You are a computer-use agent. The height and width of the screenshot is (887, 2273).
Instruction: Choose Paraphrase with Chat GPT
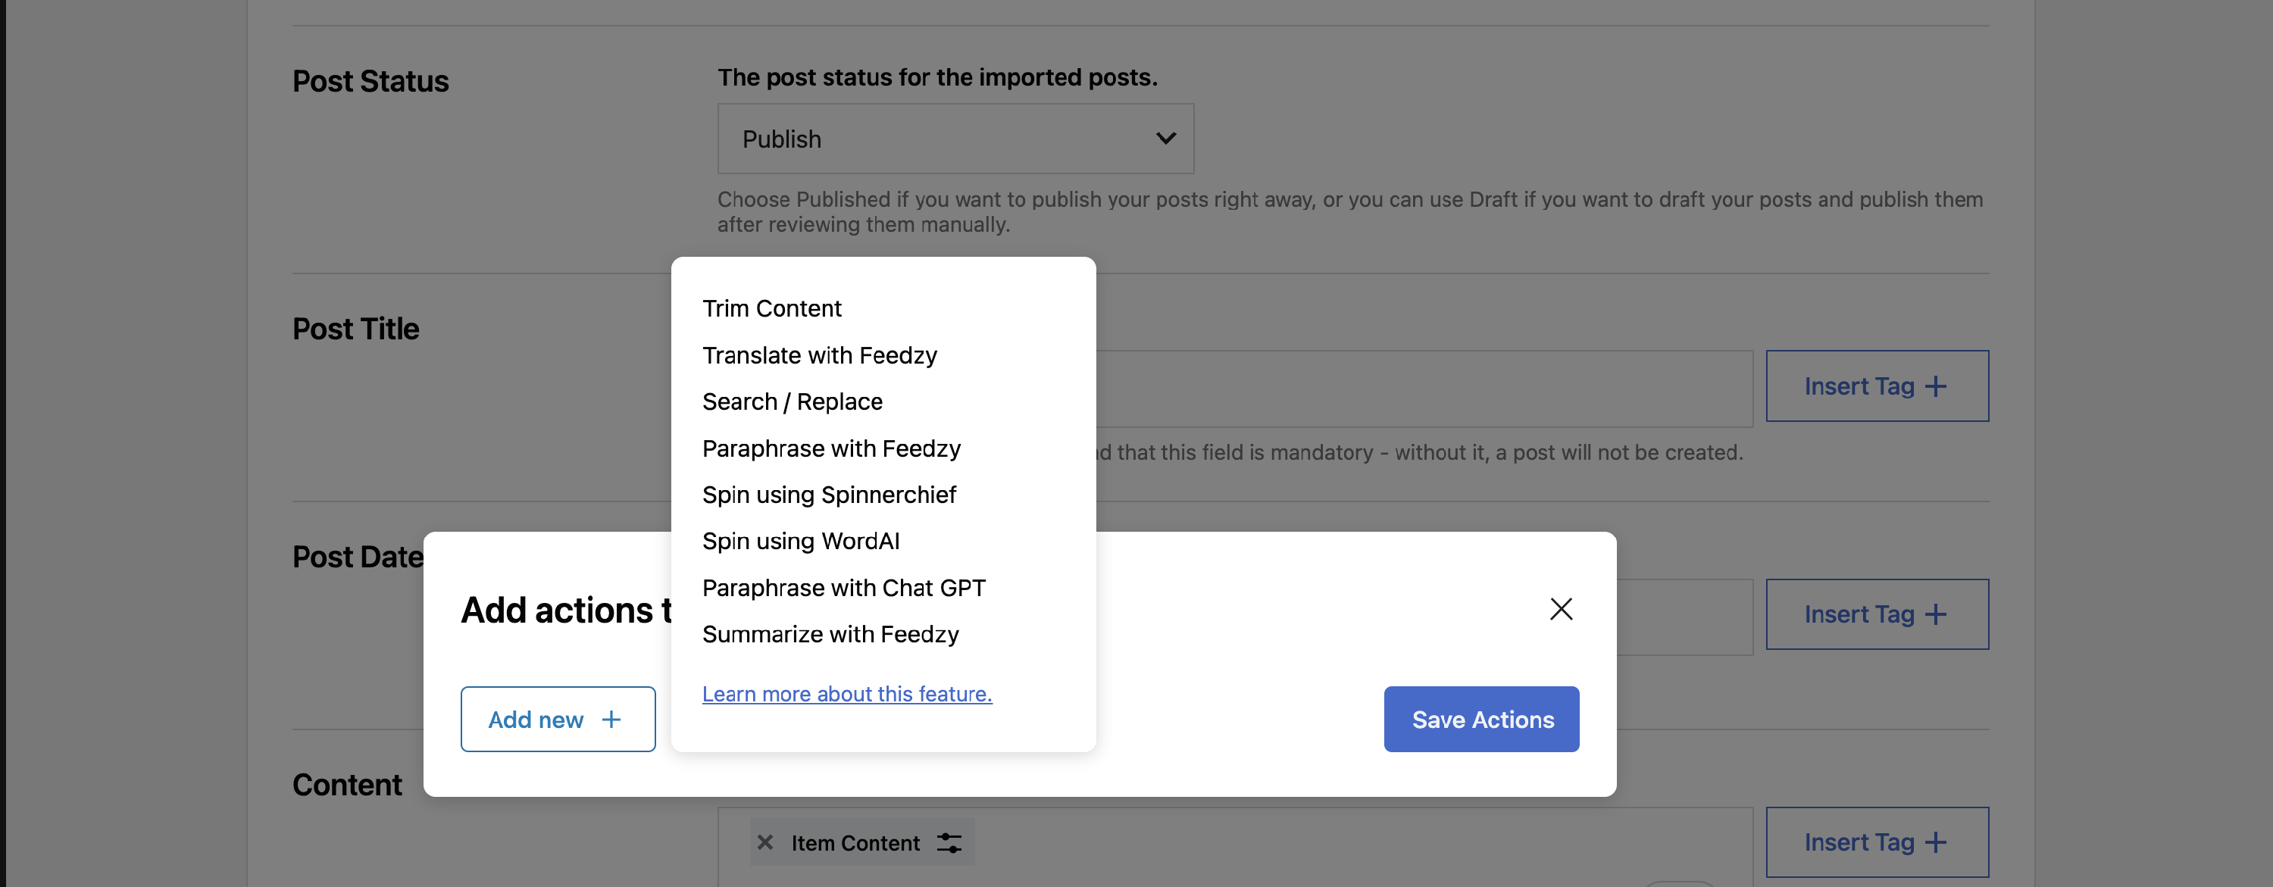(x=843, y=588)
